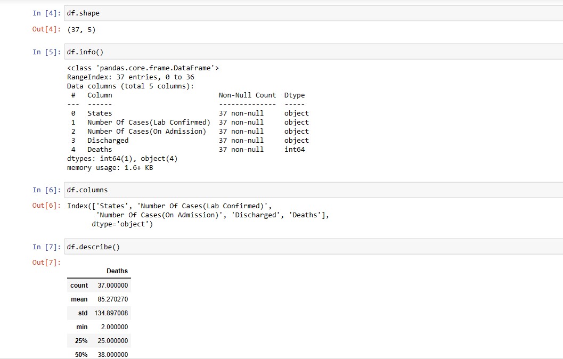Click Number Of Cases(Lab Confirmed) info row

(190, 122)
